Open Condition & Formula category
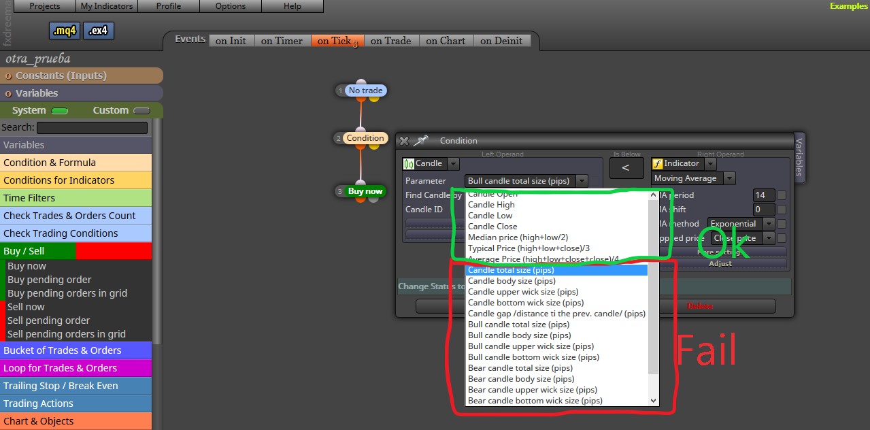870x430 pixels. coord(76,163)
